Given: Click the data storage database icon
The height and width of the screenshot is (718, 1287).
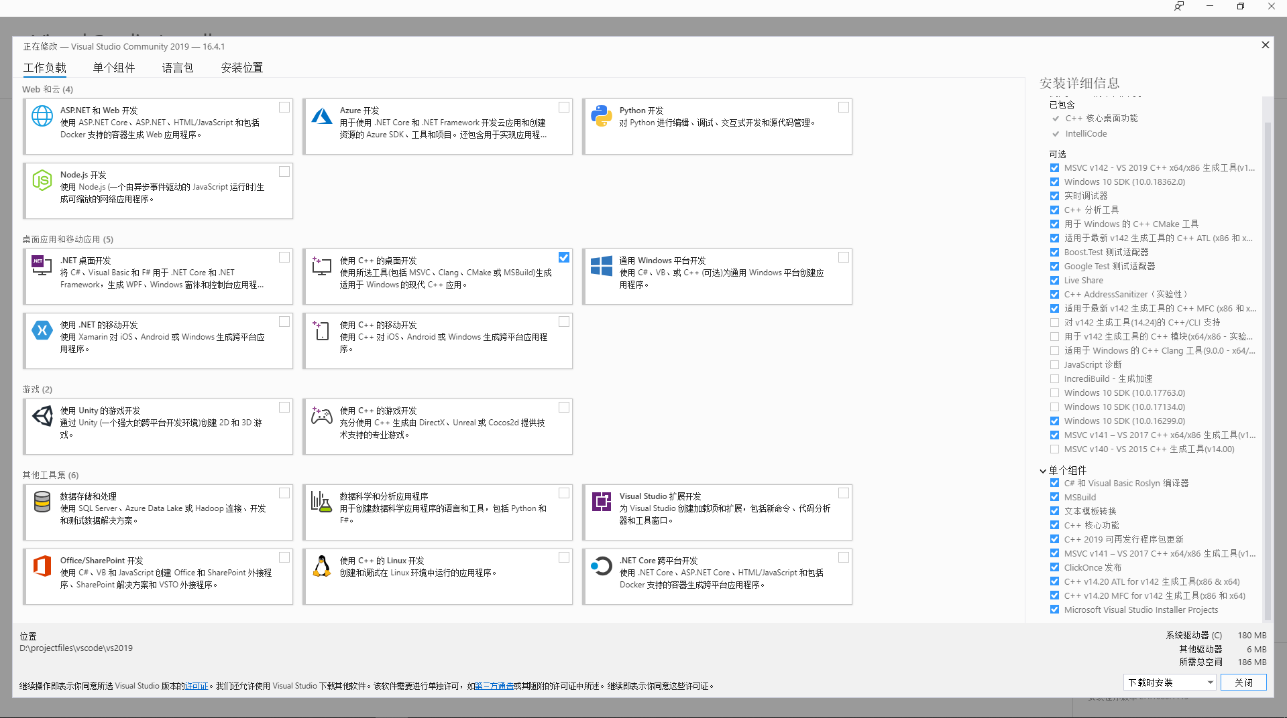Looking at the screenshot, I should click(42, 502).
